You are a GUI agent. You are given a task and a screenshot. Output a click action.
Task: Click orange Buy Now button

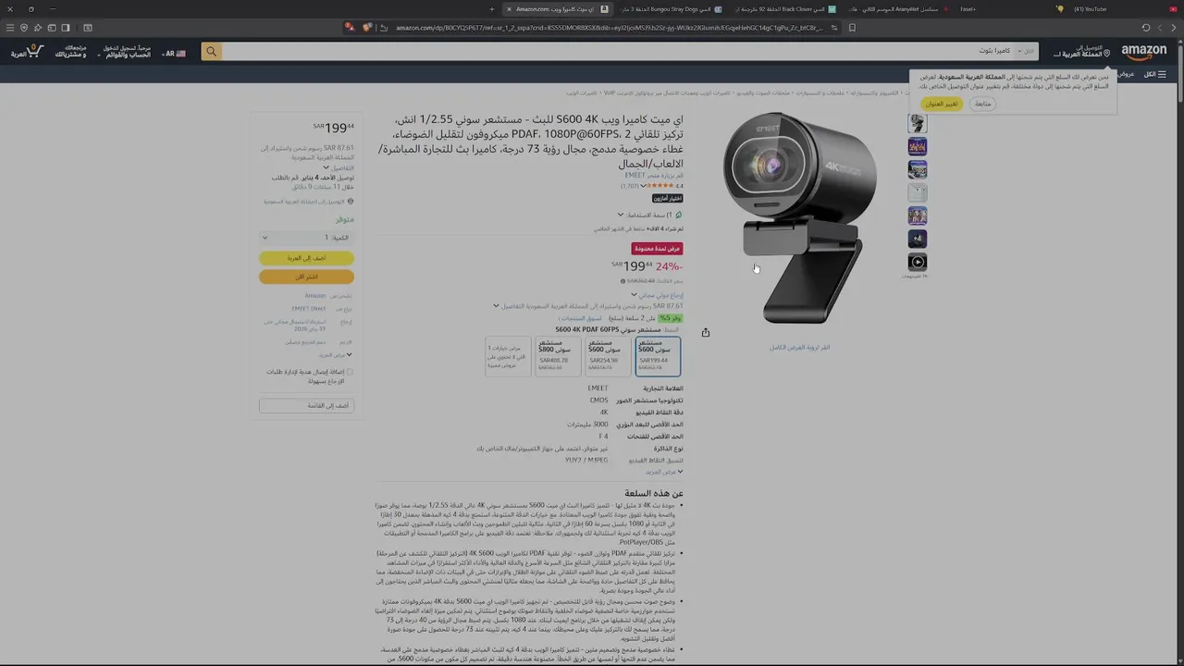point(306,277)
